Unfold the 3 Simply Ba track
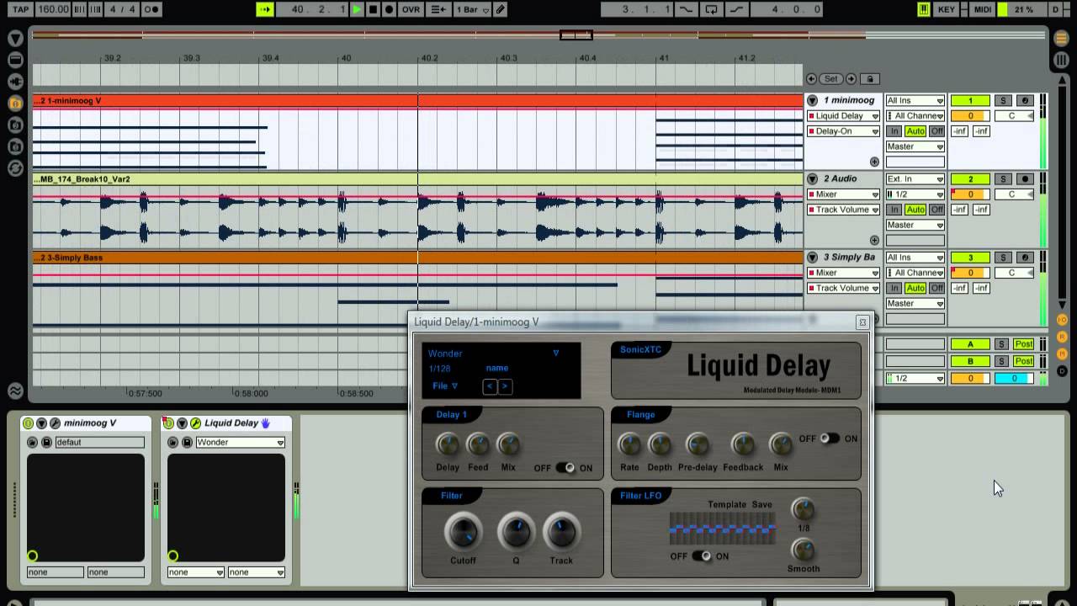Screen dimensions: 1077x606 [x=812, y=258]
